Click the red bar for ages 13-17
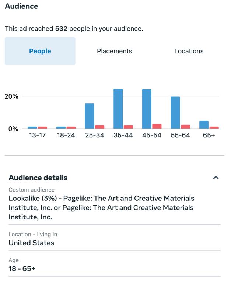231x281 pixels. pos(42,127)
